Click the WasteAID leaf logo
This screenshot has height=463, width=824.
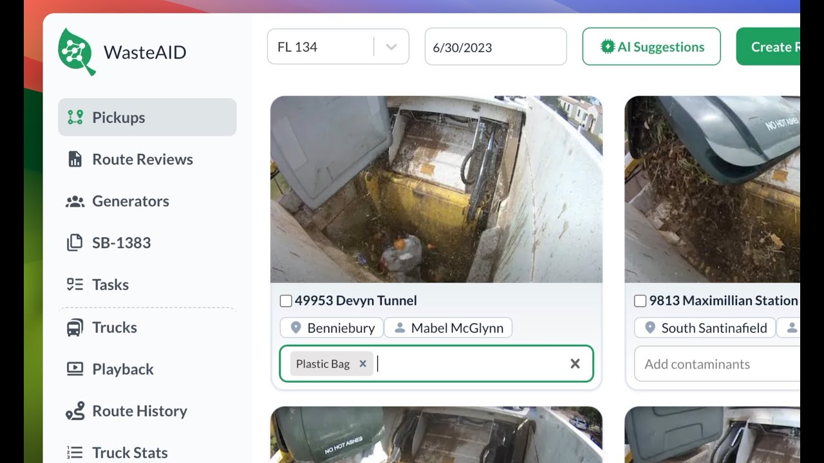pos(76,51)
